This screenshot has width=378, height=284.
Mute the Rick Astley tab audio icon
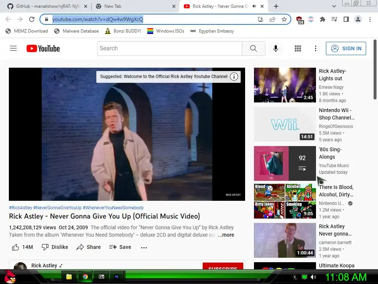coord(254,6)
